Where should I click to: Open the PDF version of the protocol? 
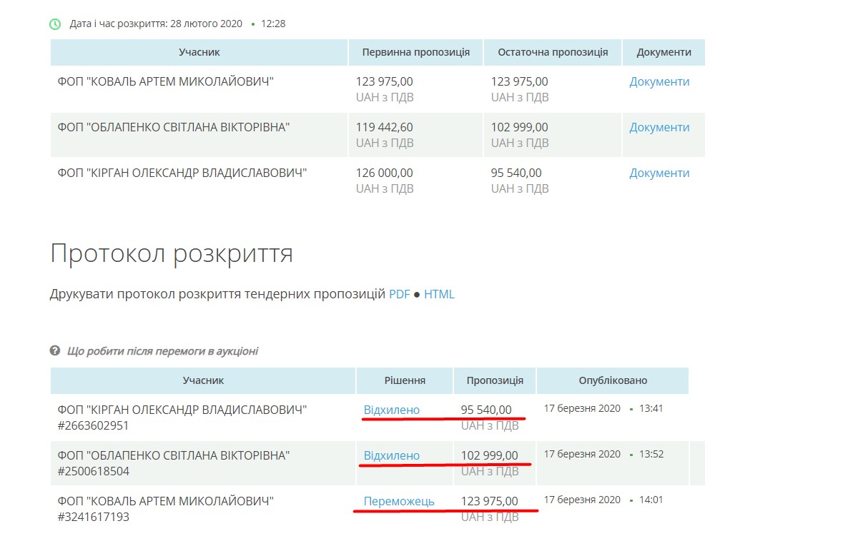tap(399, 294)
